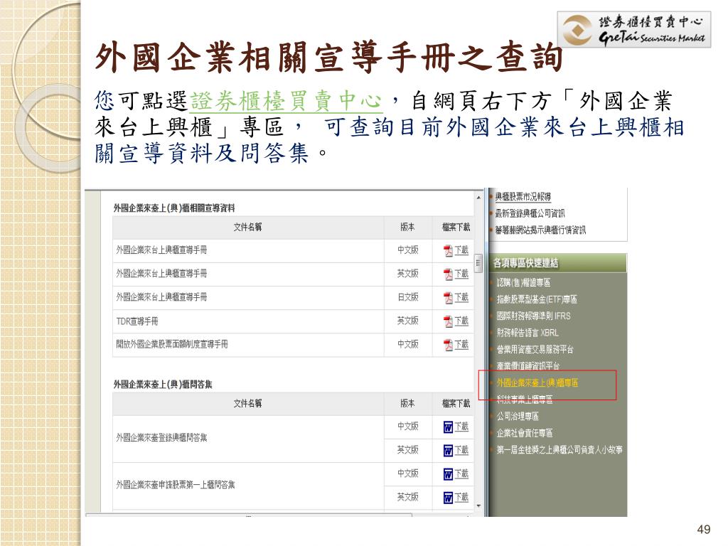The width and height of the screenshot is (728, 546).
Task: Click PDF icon for Chinese 外國企業來台上興櫃宣導手冊
Action: click(x=448, y=251)
